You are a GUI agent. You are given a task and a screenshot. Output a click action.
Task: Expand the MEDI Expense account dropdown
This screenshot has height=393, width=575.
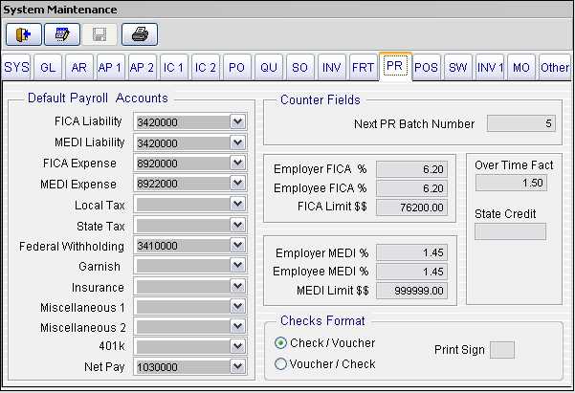[237, 184]
